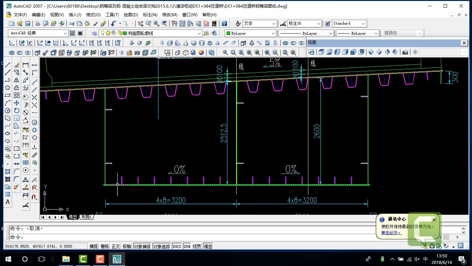Open the 绘图(D) menu
Viewport: 472px width, 266px height.
(x=131, y=15)
